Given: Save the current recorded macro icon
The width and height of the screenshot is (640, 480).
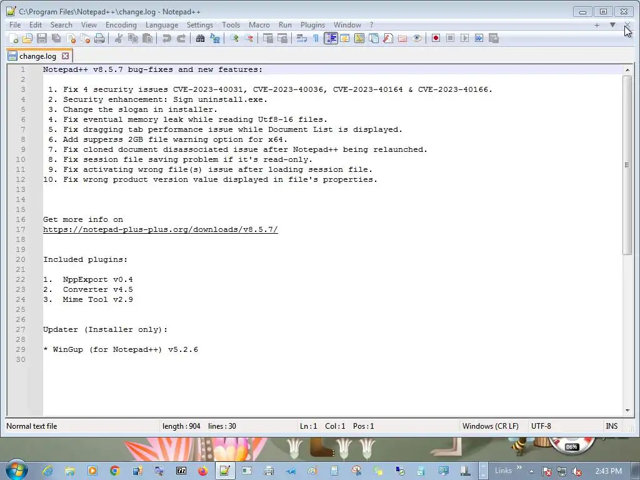Looking at the screenshot, I should pos(494,38).
